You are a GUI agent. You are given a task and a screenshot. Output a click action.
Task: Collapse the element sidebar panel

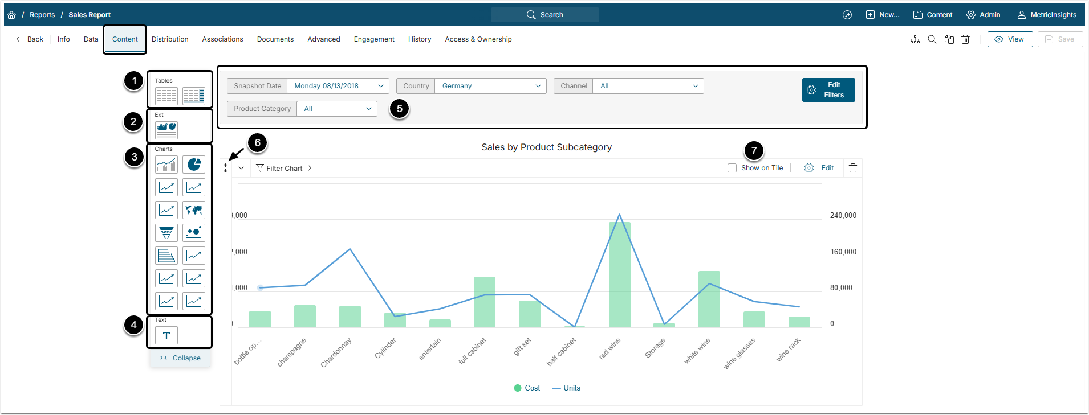coord(180,358)
